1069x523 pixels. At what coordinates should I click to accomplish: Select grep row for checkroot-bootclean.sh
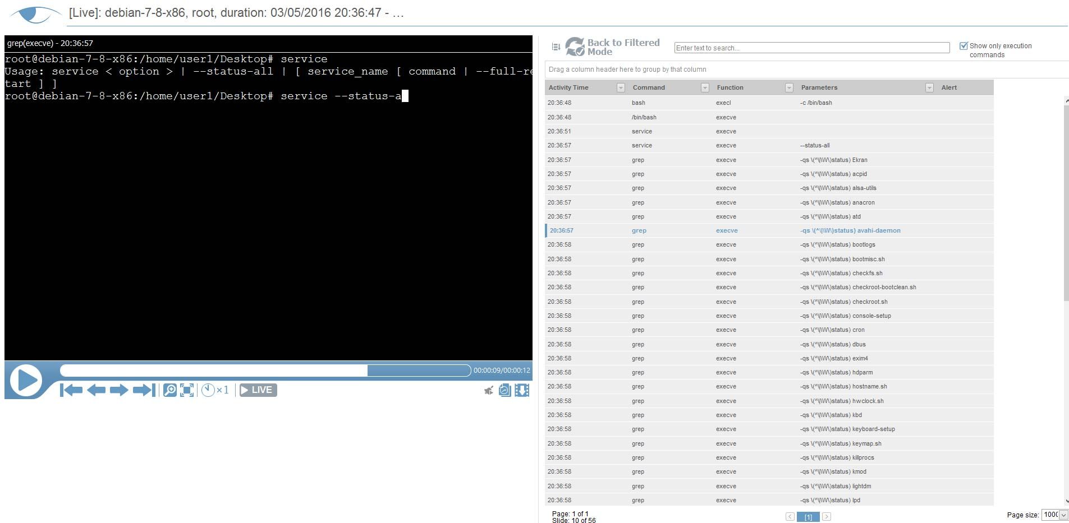point(769,287)
